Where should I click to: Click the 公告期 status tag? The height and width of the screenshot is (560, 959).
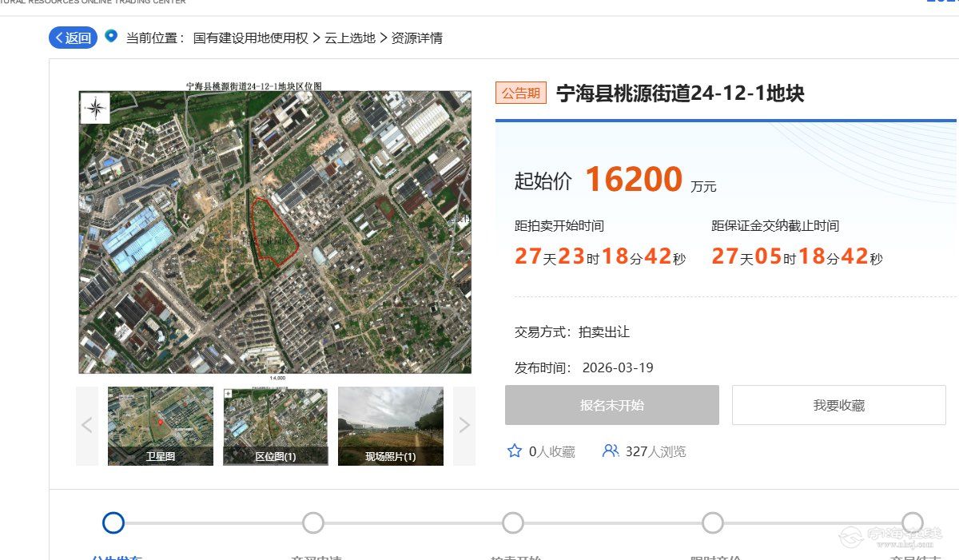click(x=520, y=93)
